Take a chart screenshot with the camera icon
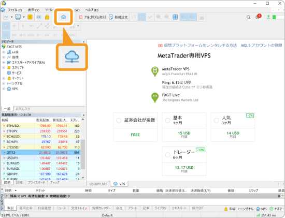The height and width of the screenshot is (218, 285). [202, 17]
